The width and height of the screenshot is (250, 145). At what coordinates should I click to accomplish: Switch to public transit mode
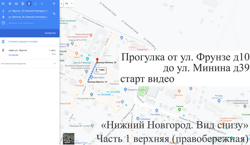click(x=23, y=4)
